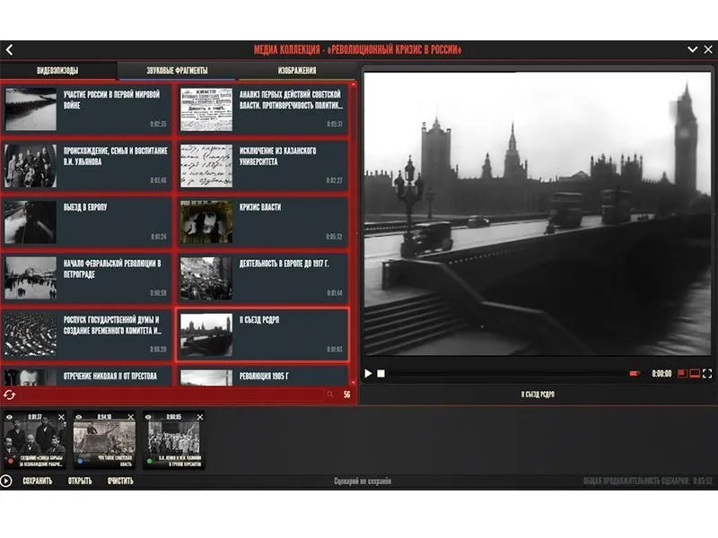The width and height of the screenshot is (718, 538).
Task: Play the scenario using the bottom-left play icon
Action: (7, 481)
